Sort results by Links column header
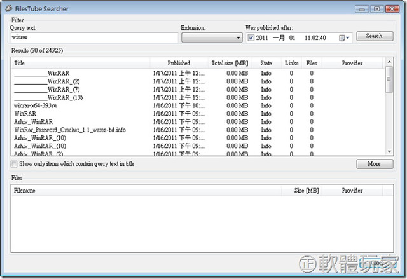 click(x=291, y=64)
